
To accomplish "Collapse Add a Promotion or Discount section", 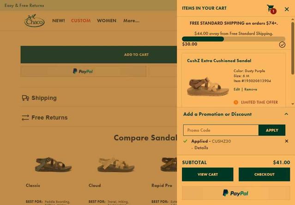I will pos(286,114).
